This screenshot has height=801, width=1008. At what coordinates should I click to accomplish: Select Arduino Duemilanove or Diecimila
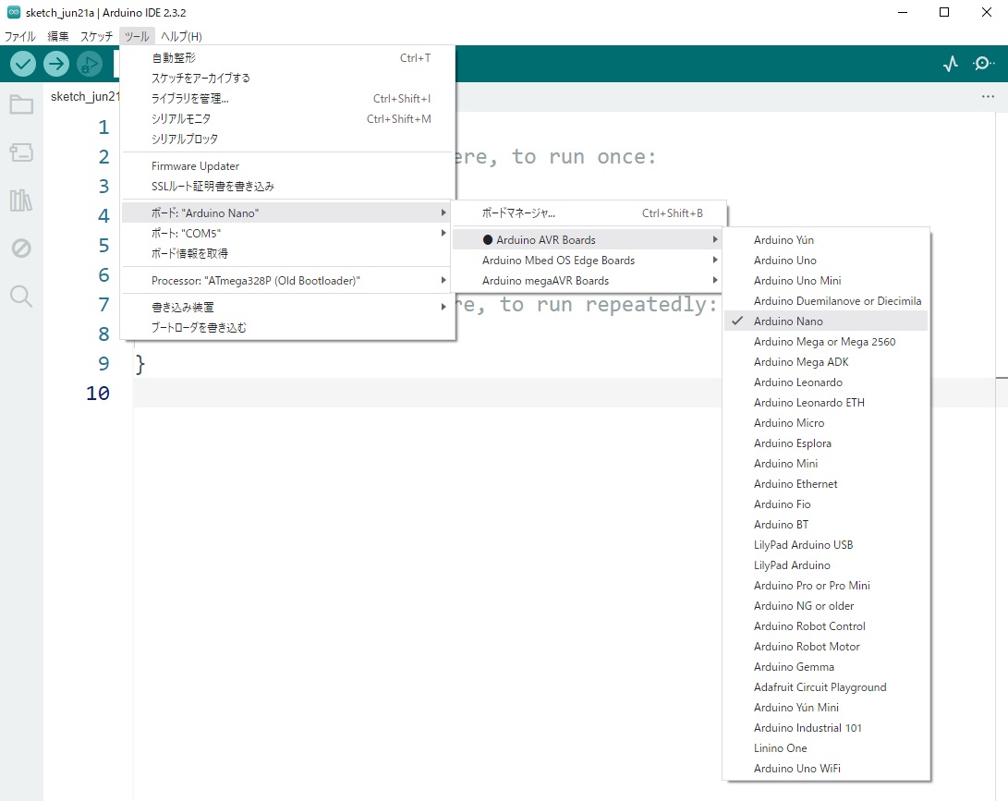(826, 301)
